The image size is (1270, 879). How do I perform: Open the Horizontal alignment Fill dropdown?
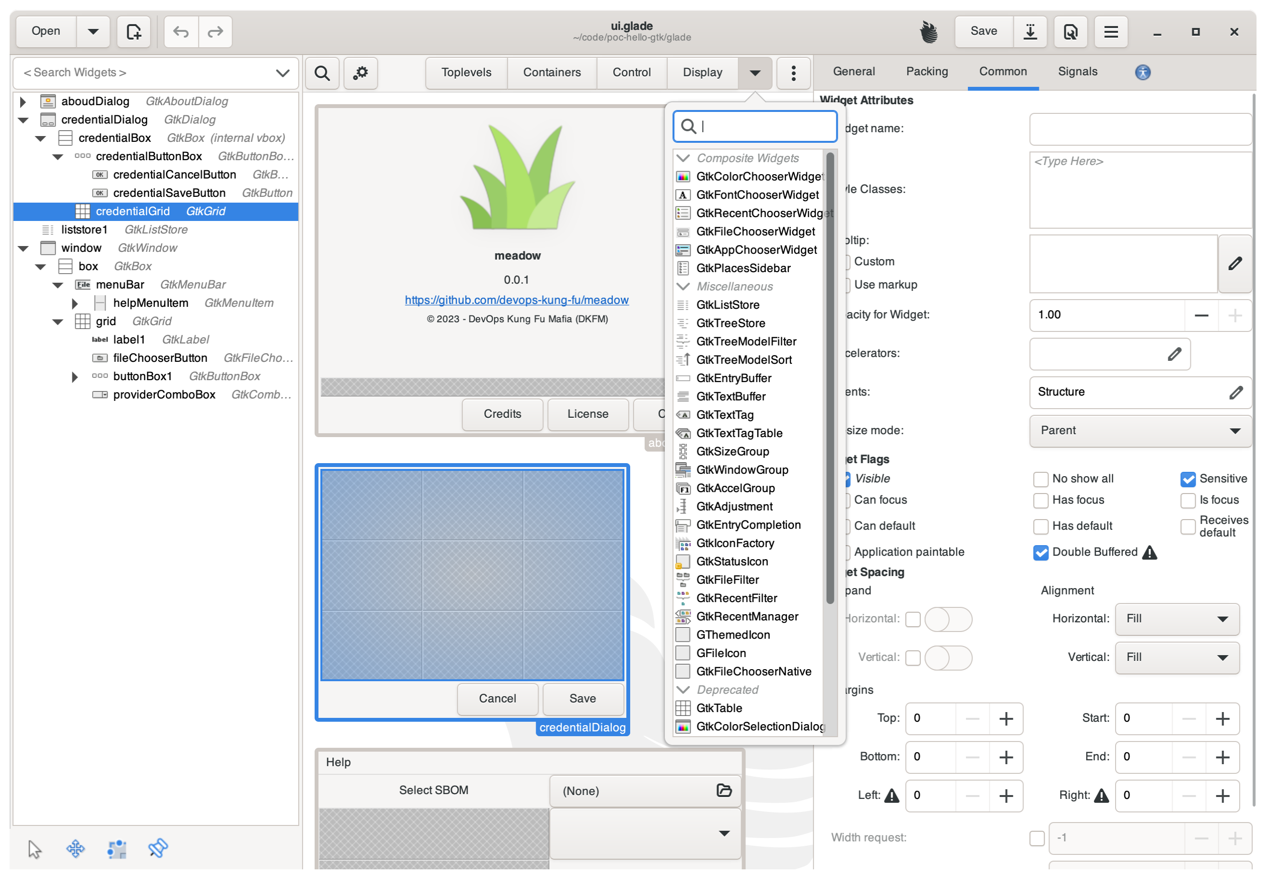point(1176,618)
